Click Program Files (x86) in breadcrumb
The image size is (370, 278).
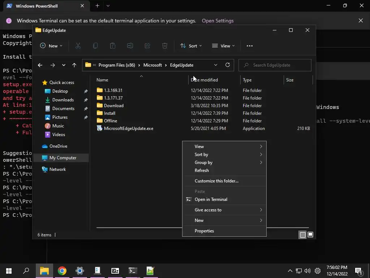(117, 65)
